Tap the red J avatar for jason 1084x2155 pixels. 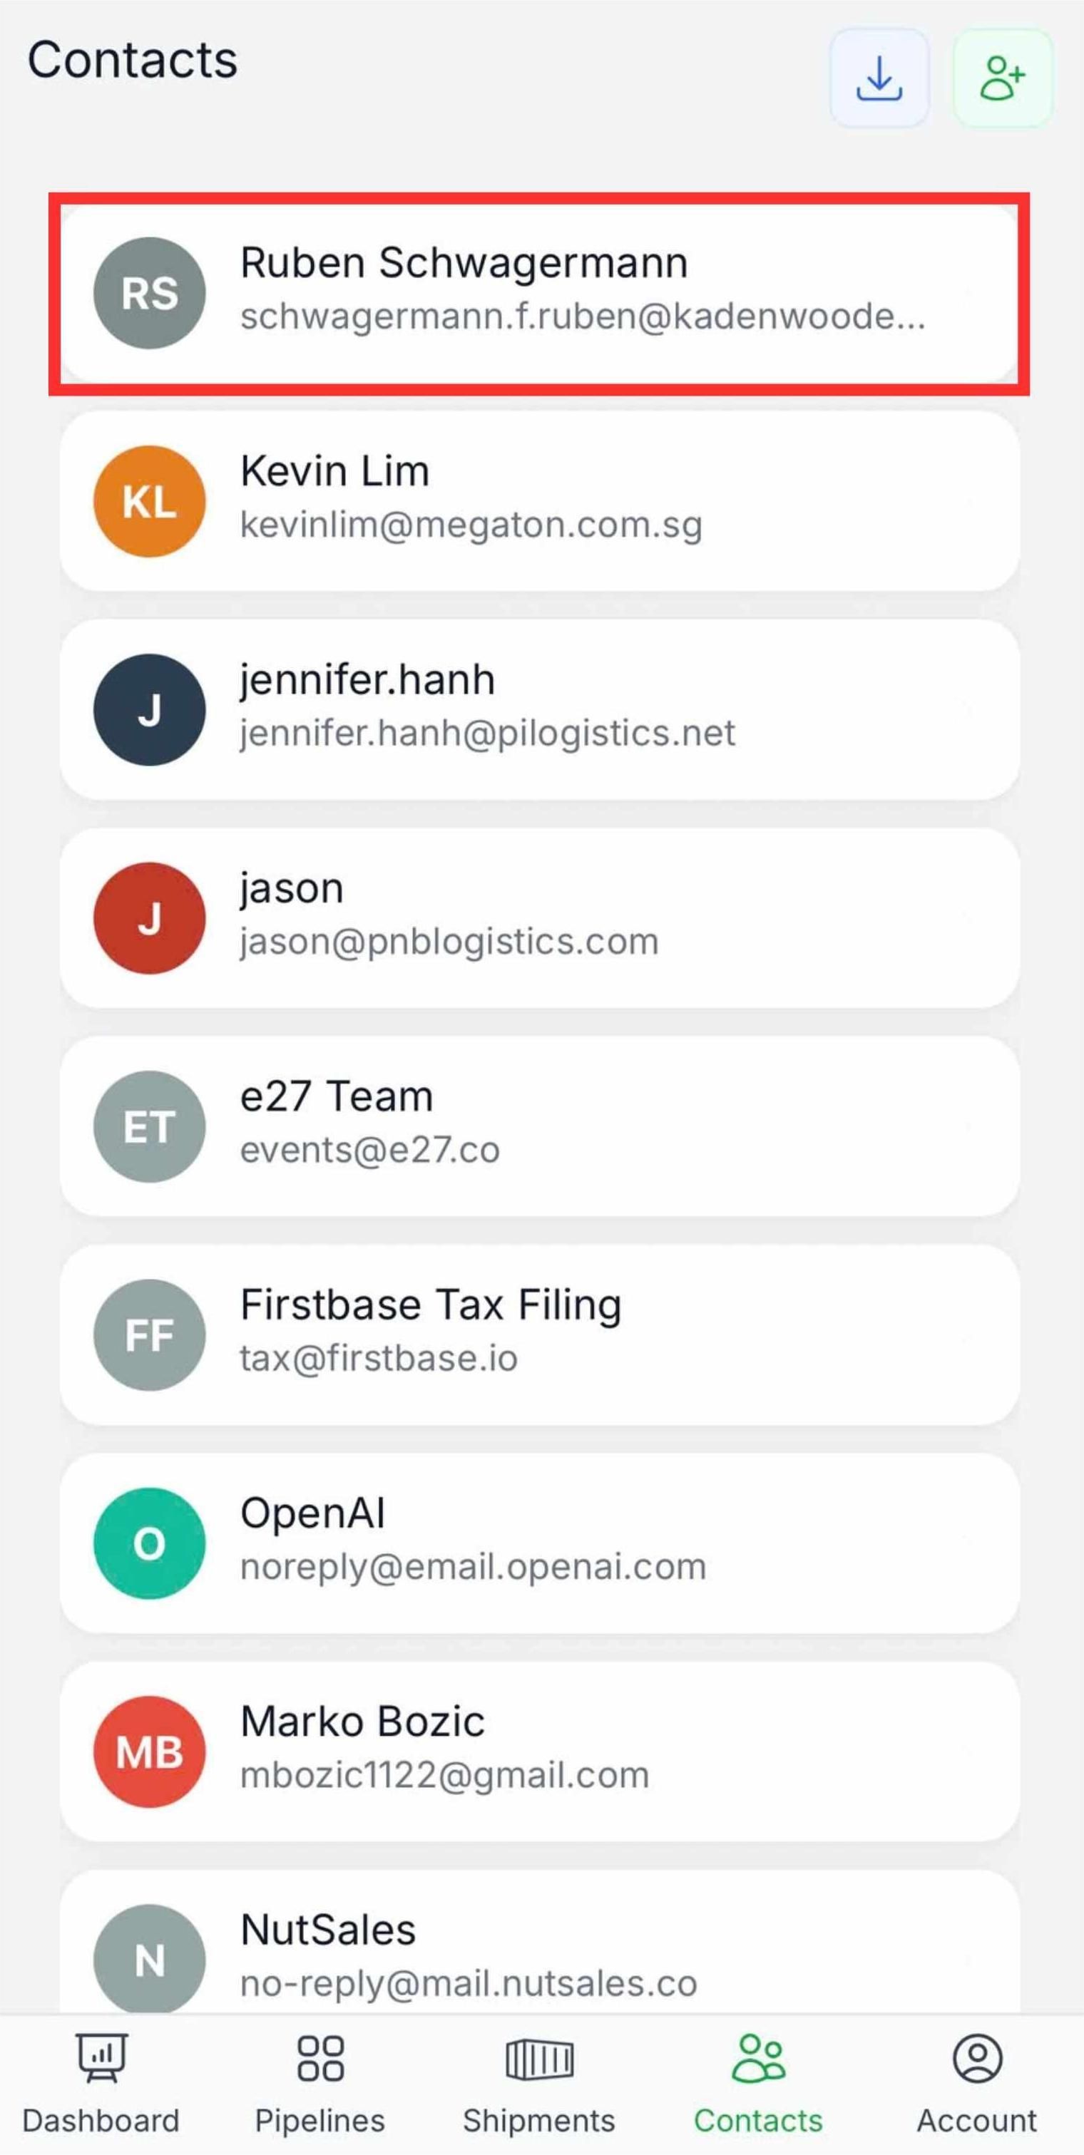[x=149, y=917]
